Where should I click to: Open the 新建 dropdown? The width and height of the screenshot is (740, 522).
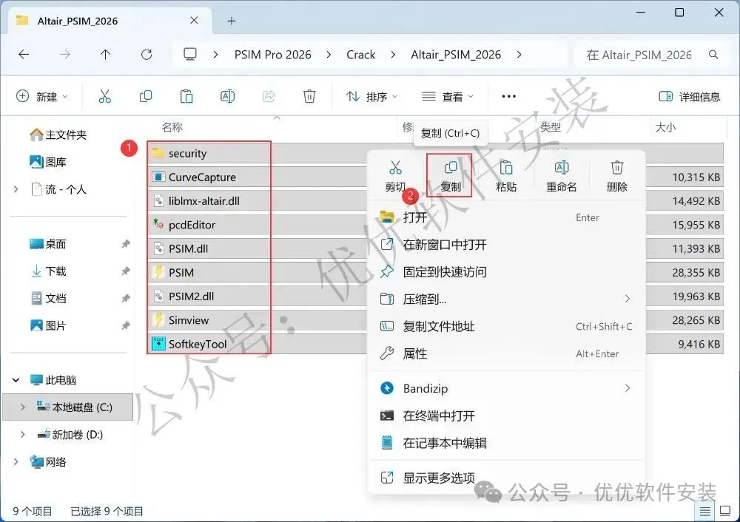pos(42,97)
